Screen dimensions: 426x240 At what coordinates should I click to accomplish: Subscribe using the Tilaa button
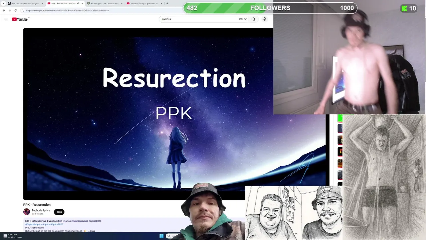point(59,212)
